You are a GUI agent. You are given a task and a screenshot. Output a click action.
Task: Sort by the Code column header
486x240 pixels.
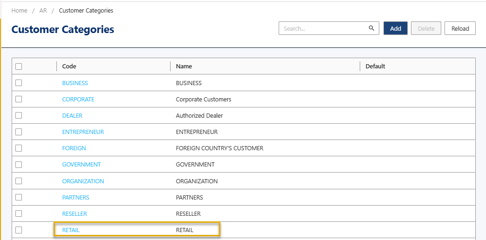pos(69,66)
